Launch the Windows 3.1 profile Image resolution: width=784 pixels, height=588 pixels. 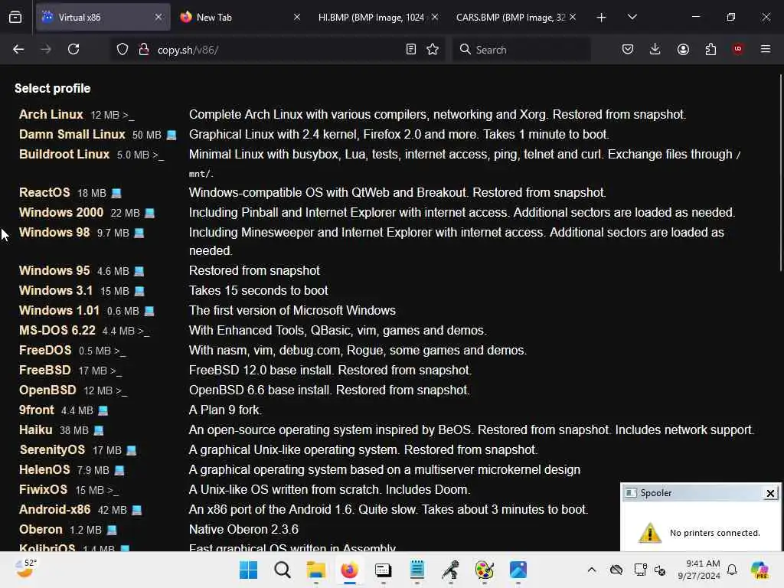[56, 290]
